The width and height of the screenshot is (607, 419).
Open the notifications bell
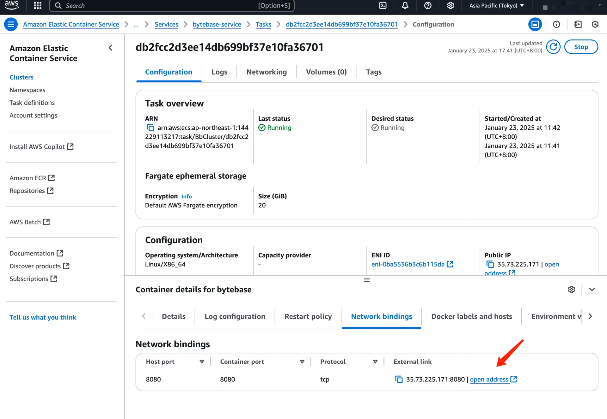click(405, 5)
